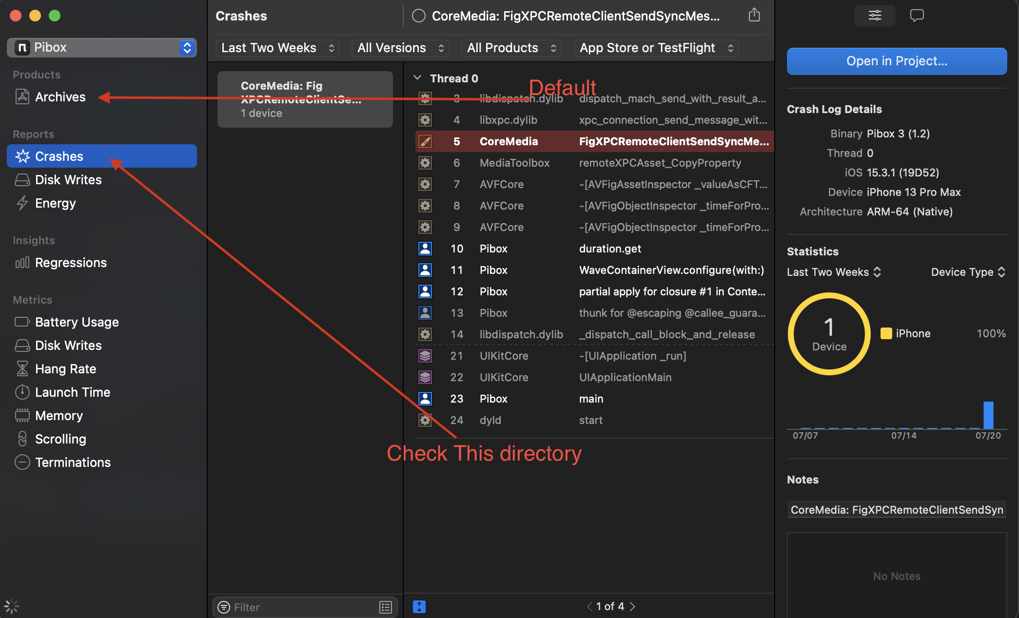Click the No Notes text area

(897, 576)
